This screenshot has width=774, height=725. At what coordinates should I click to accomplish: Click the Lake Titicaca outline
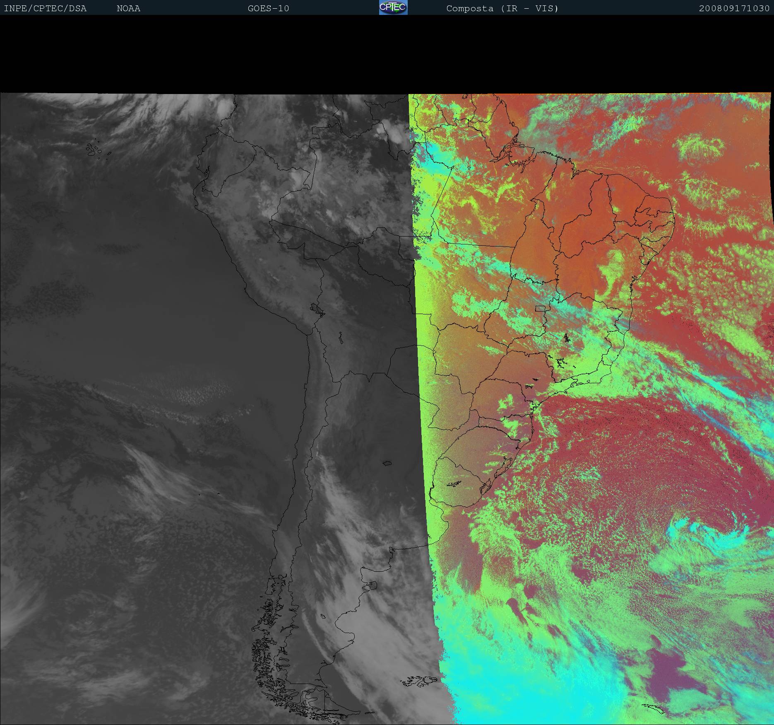317,309
